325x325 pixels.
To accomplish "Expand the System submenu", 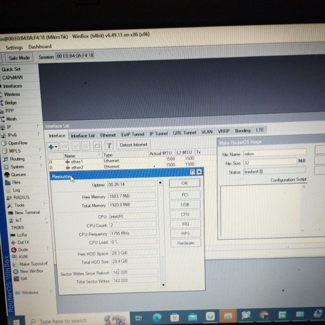I will 41,166.
